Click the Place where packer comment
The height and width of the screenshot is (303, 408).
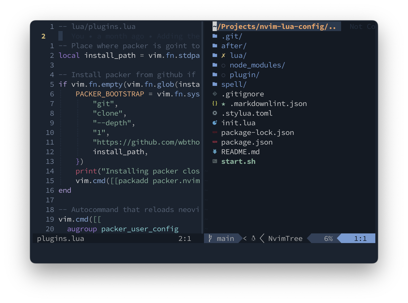tap(129, 46)
